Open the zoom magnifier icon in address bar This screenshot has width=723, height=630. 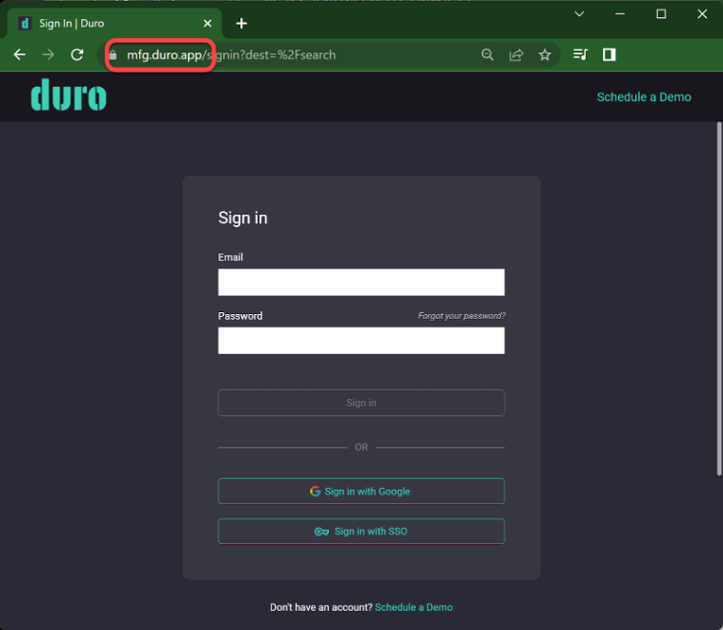coord(486,54)
